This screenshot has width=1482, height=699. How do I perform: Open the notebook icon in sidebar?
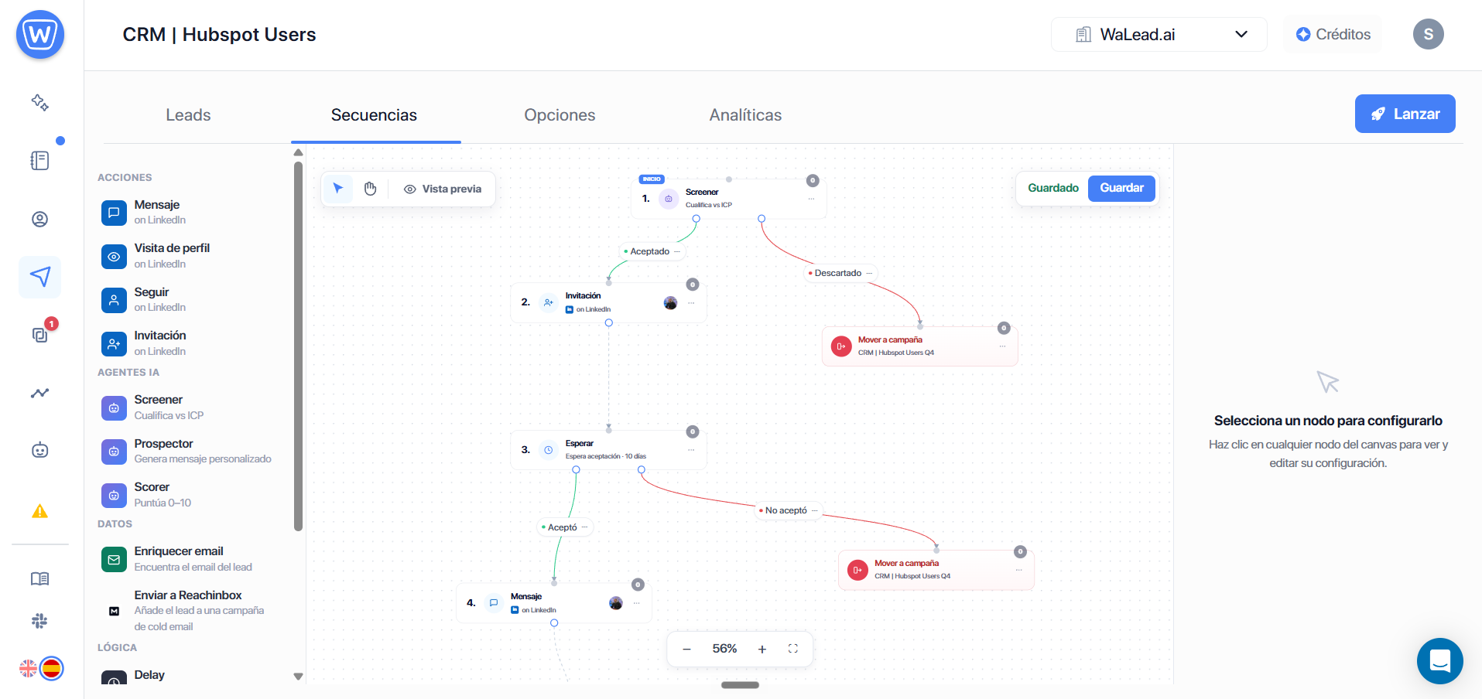pos(40,160)
